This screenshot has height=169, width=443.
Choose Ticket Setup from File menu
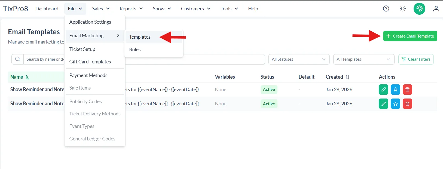(95, 49)
